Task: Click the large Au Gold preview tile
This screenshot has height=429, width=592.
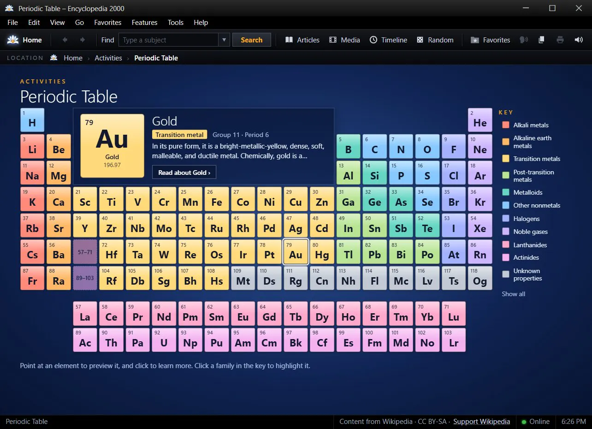Action: click(x=112, y=146)
